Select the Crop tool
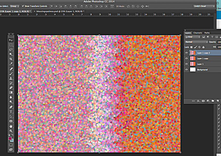This screenshot has height=156, width=221. [x=11, y=59]
